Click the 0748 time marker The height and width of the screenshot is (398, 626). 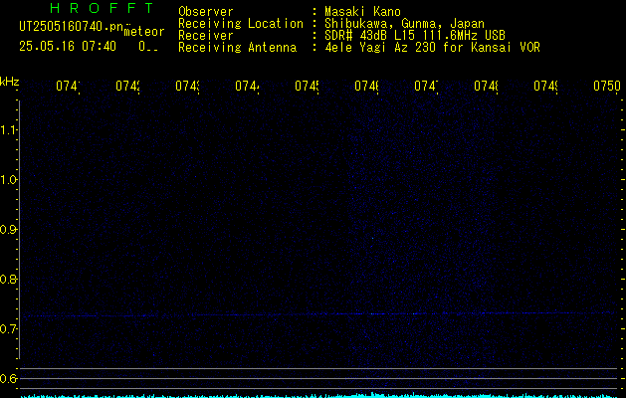coord(486,86)
